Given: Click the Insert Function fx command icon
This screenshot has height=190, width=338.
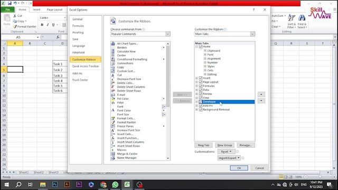Looking at the screenshot, I should (112, 138).
